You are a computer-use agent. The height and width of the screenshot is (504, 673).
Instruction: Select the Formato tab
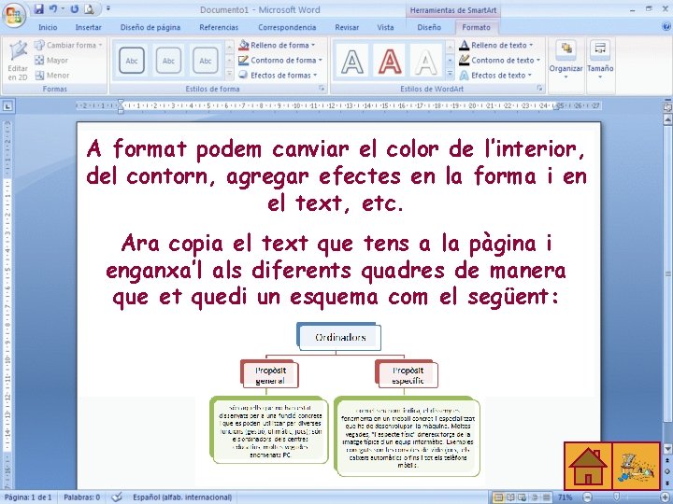476,27
